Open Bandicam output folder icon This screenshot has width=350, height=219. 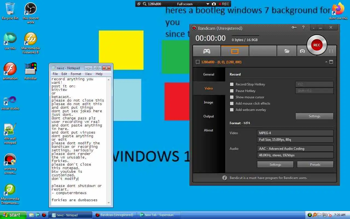pyautogui.click(x=287, y=51)
